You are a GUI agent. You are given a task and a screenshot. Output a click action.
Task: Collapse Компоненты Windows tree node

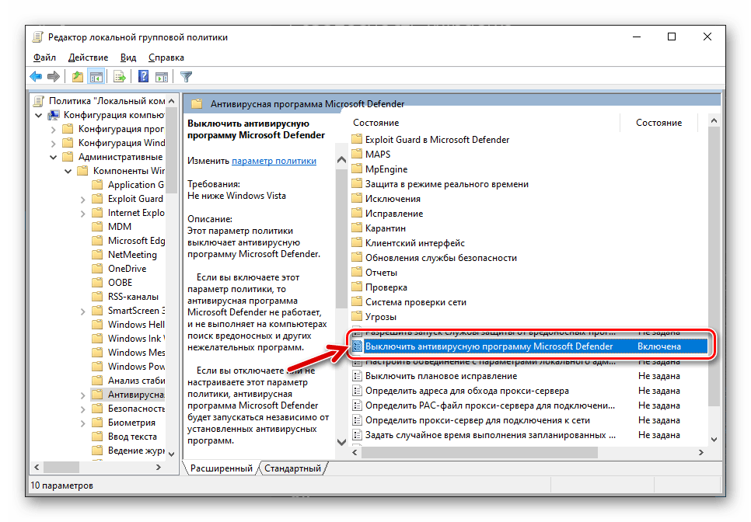(x=68, y=171)
